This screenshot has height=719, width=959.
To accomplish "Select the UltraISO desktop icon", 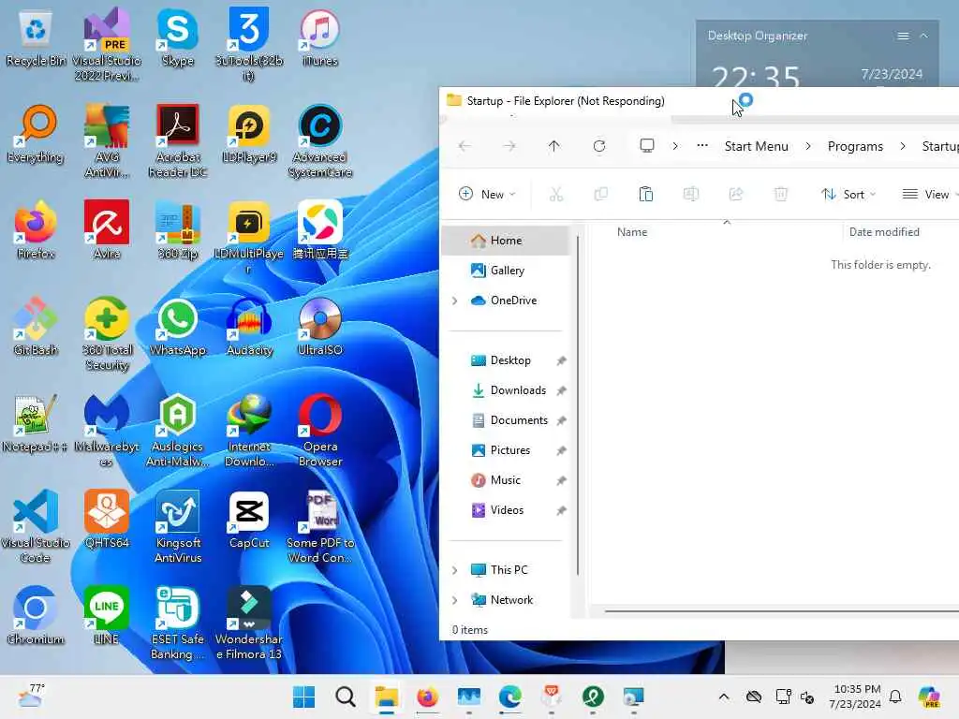I will point(320,327).
